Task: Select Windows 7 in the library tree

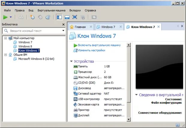Action: 25,42
